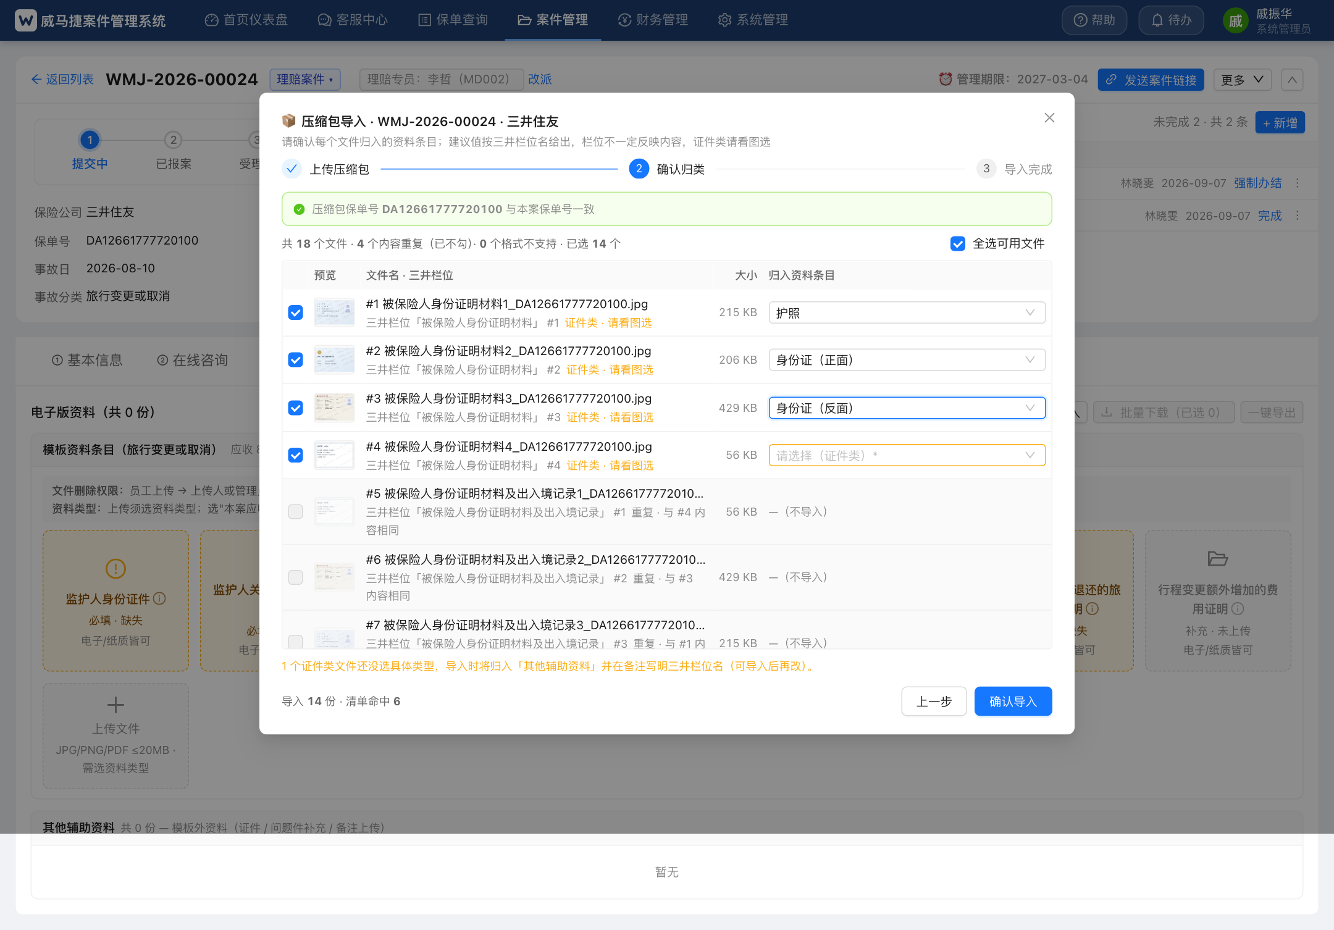Select 案件管理 menu item
Viewport: 1334px width, 930px height.
pyautogui.click(x=553, y=20)
